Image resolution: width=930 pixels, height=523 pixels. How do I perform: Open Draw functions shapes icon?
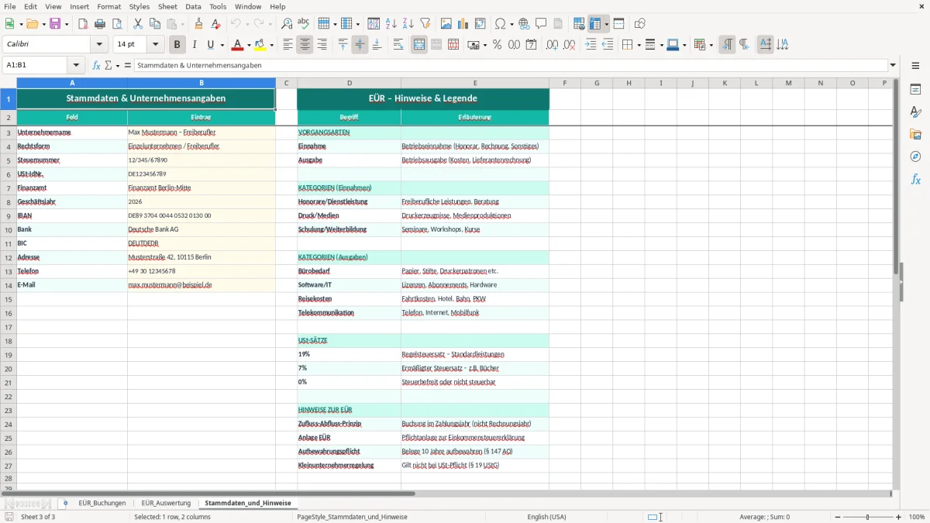click(639, 24)
